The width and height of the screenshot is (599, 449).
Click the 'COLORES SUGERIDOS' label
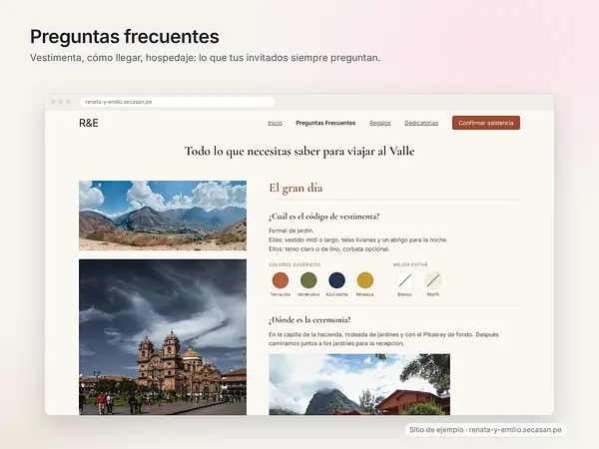point(295,264)
